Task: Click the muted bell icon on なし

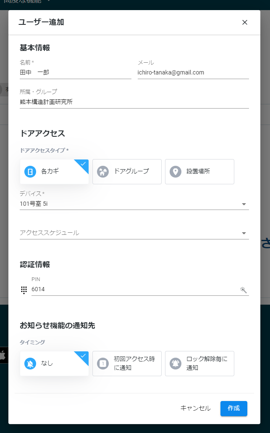Action: point(30,364)
